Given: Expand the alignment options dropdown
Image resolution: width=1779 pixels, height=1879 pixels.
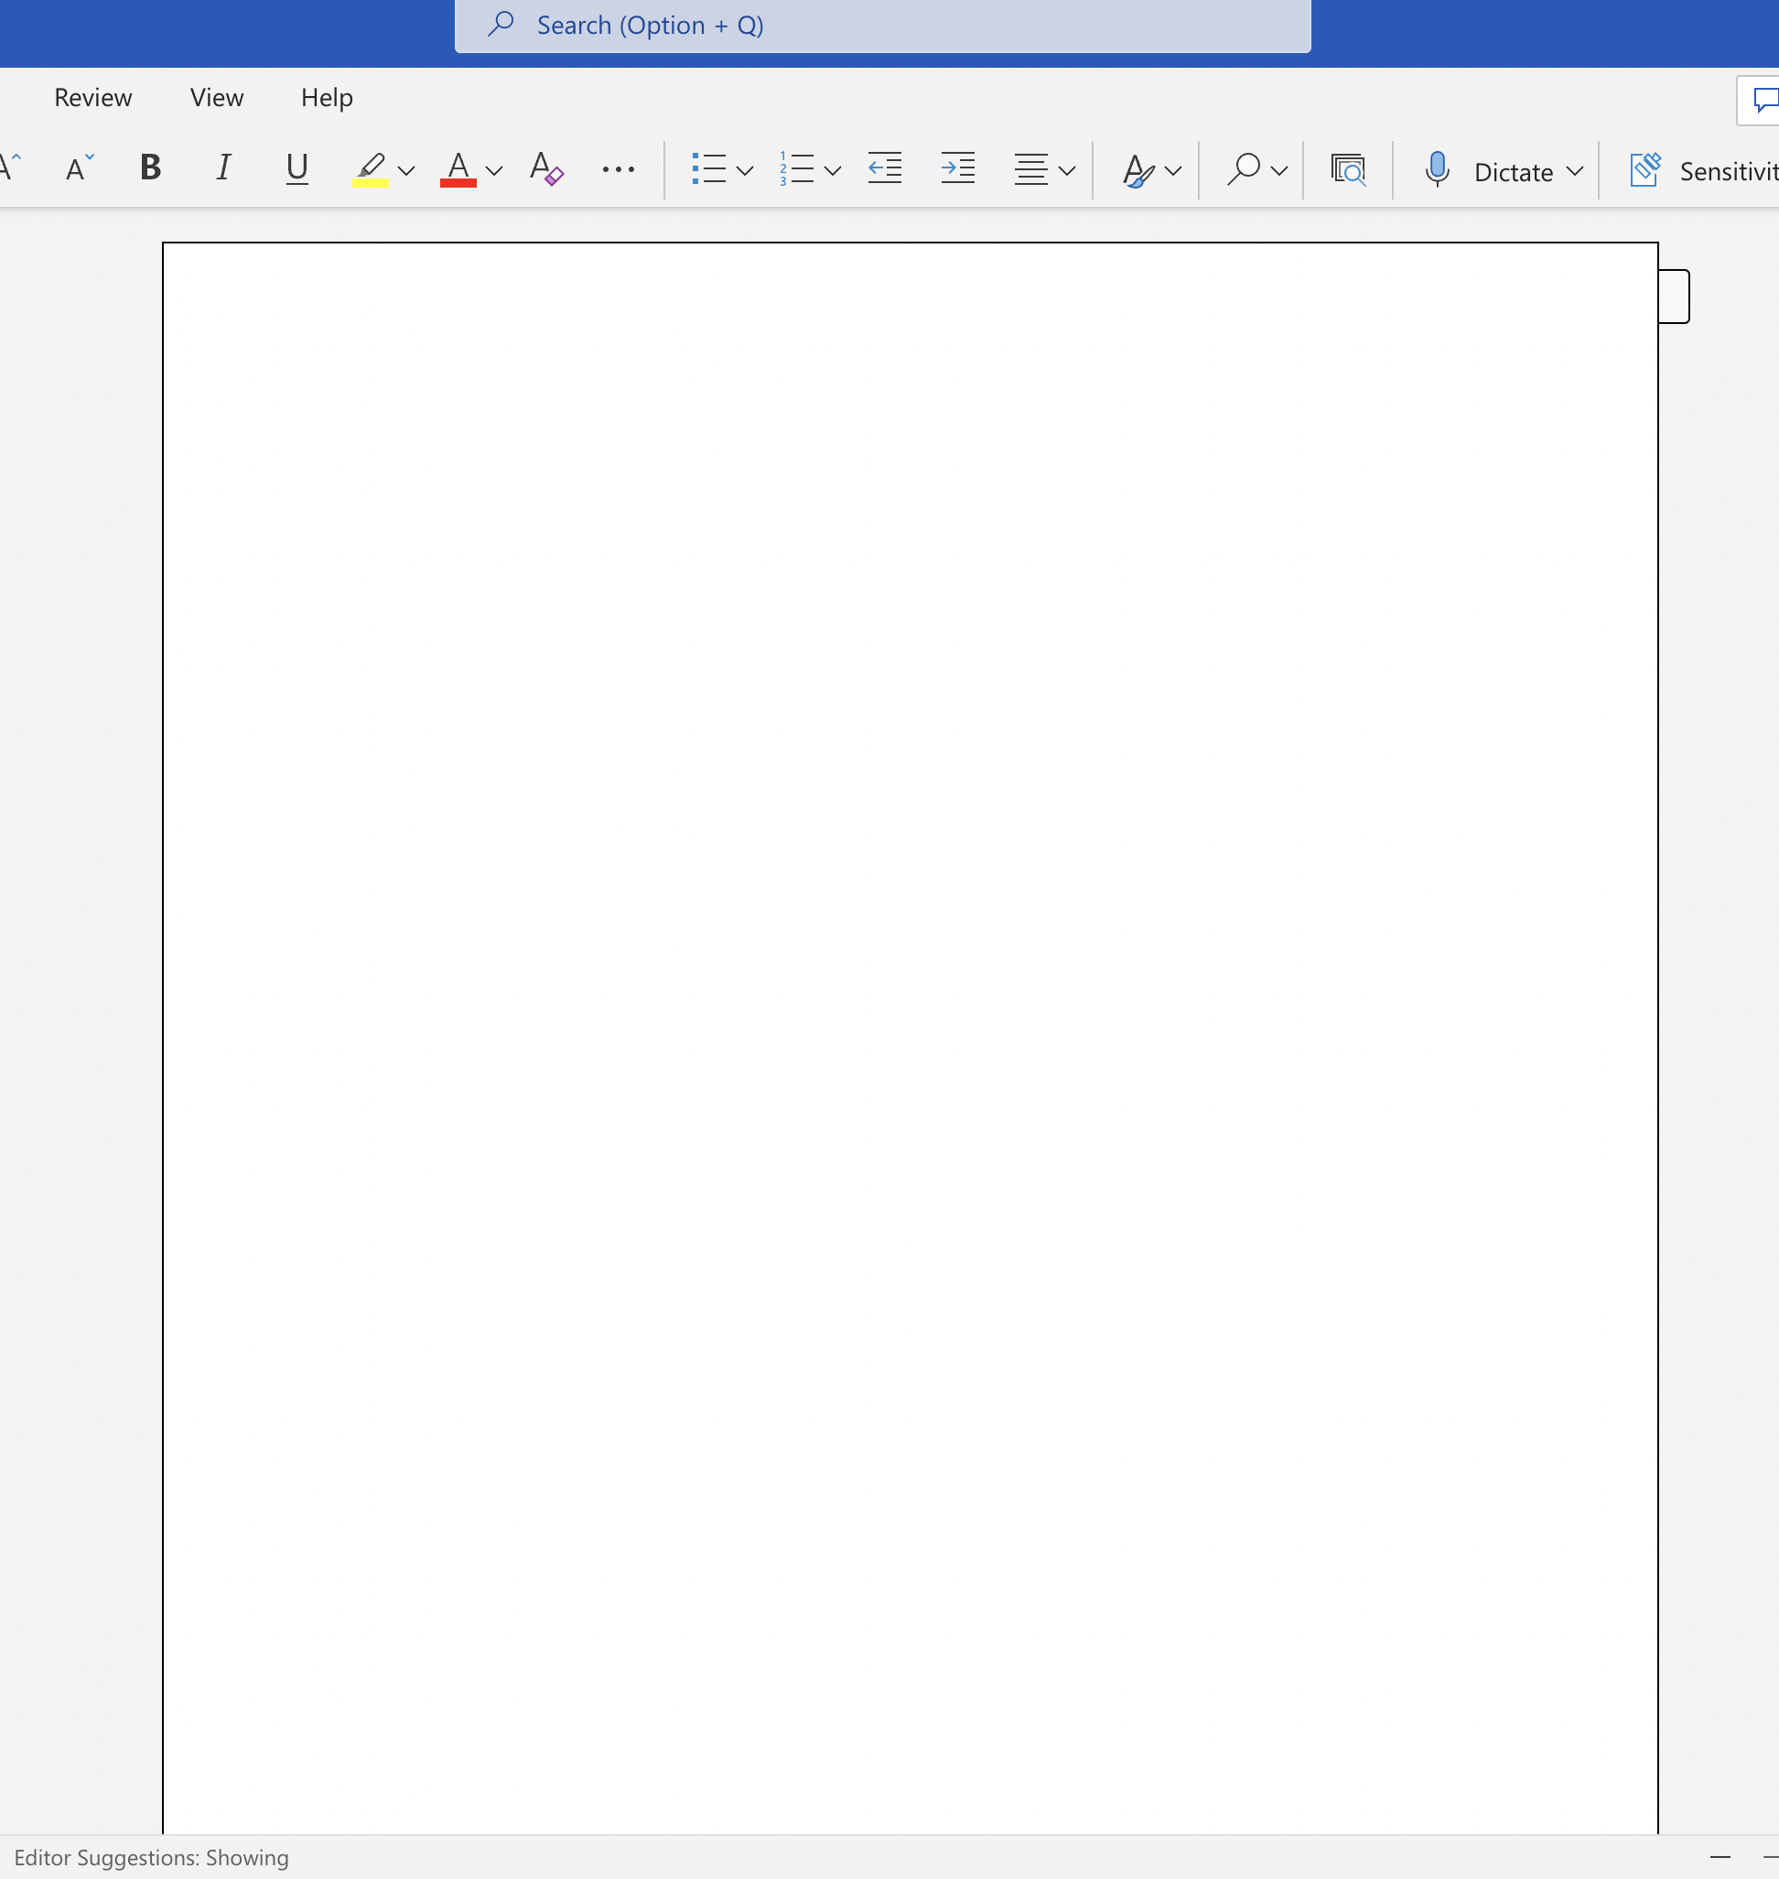Looking at the screenshot, I should (1067, 171).
